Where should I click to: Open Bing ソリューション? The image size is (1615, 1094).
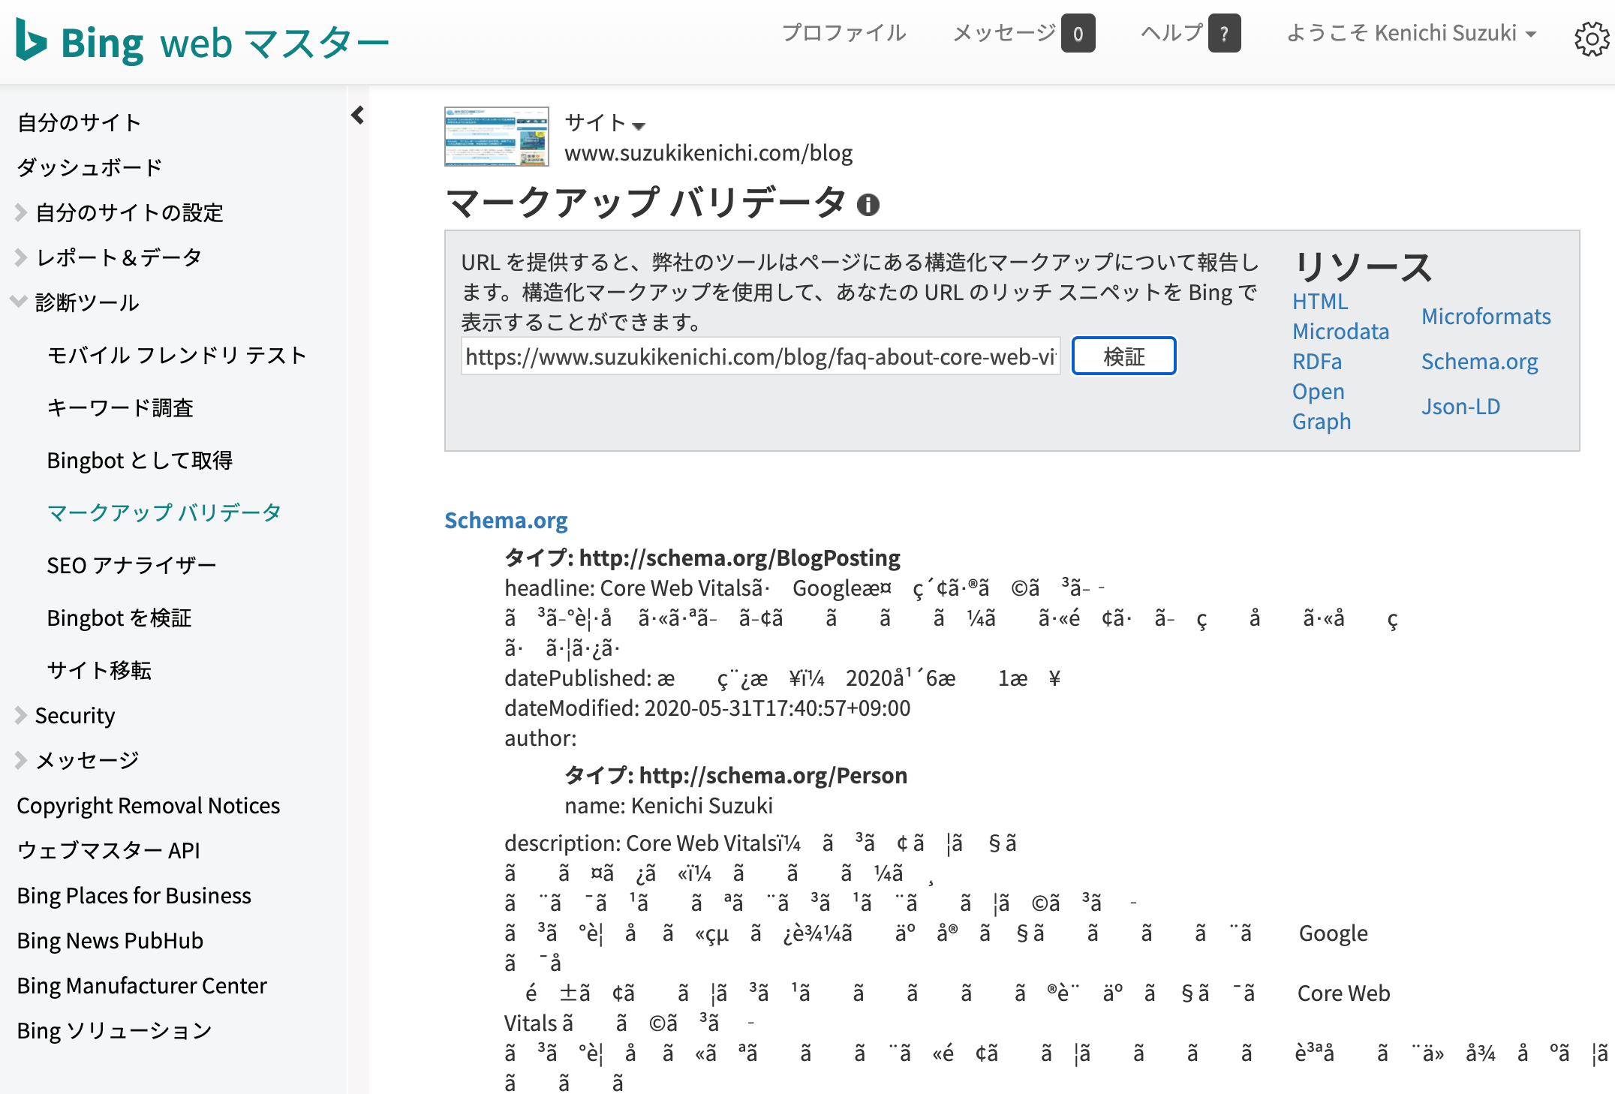tap(115, 1030)
